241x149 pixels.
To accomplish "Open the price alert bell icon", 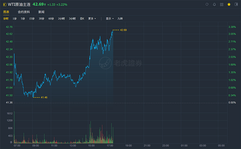I will 214,4.
